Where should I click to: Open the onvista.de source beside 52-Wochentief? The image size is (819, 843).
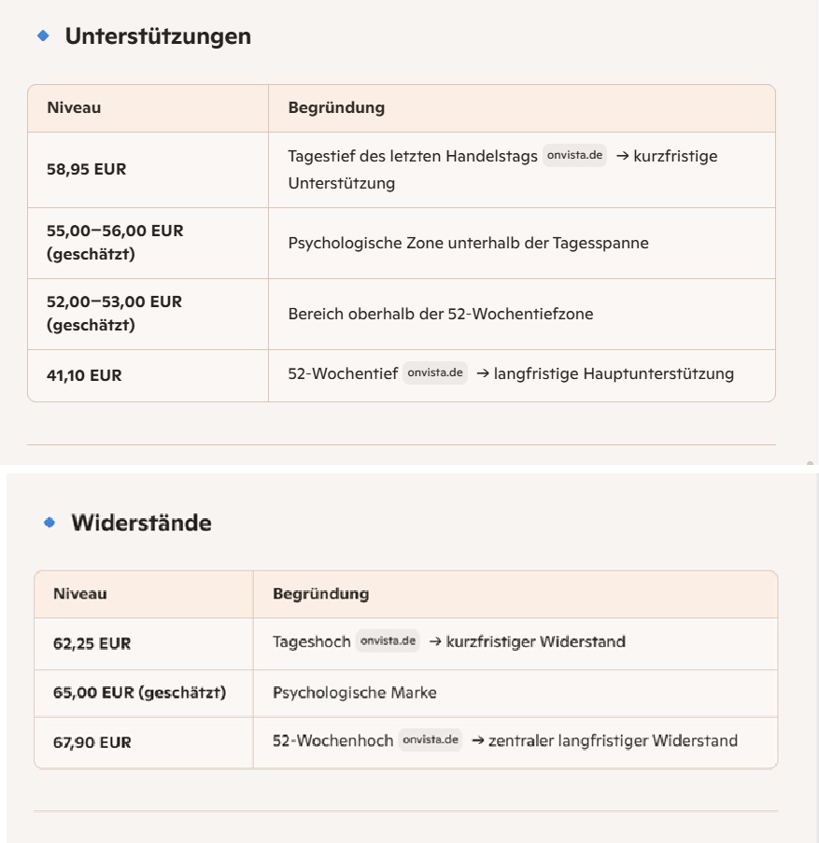point(435,373)
